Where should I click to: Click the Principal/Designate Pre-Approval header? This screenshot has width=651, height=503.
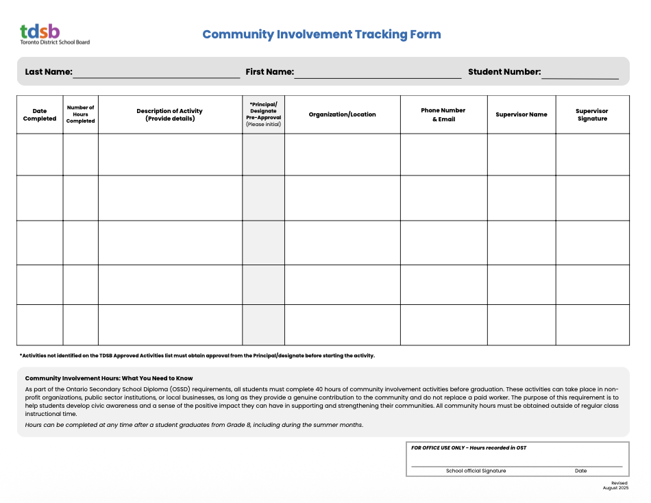pos(264,114)
